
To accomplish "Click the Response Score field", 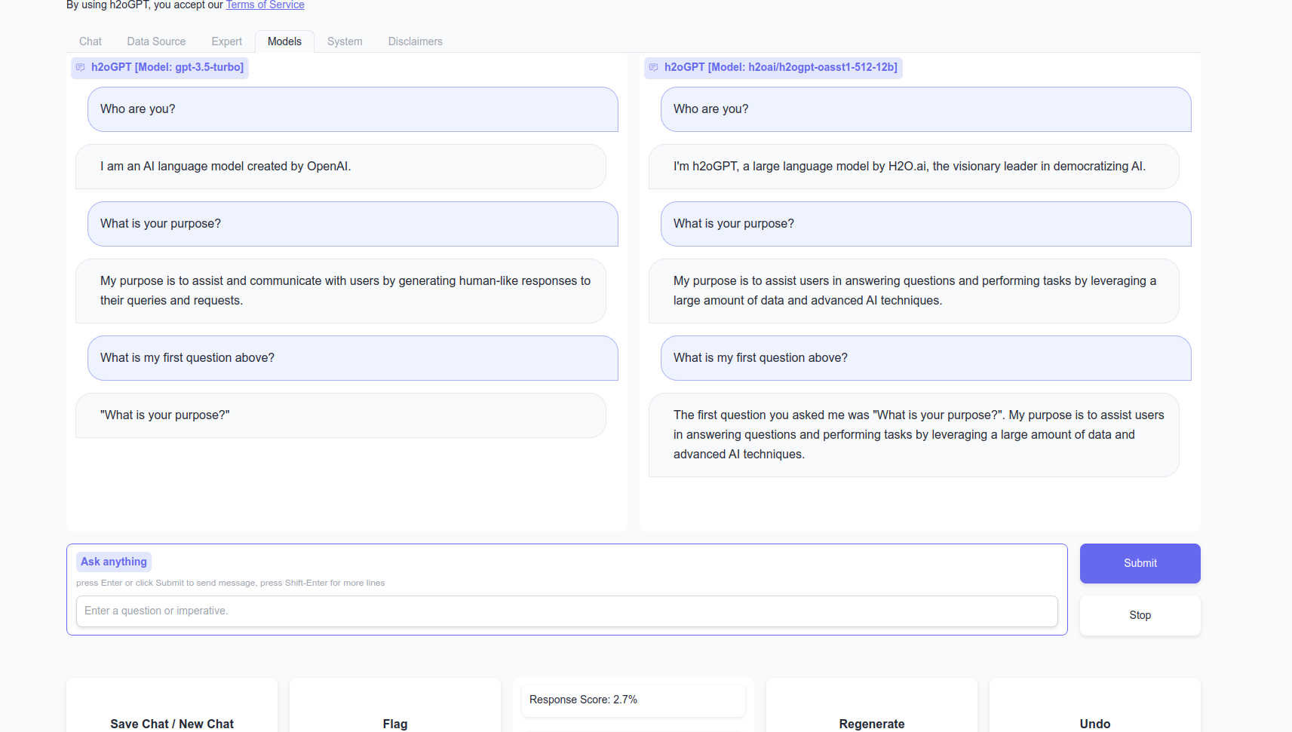I will [x=633, y=700].
